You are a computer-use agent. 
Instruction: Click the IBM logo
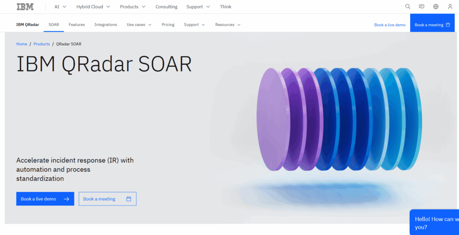coord(25,7)
